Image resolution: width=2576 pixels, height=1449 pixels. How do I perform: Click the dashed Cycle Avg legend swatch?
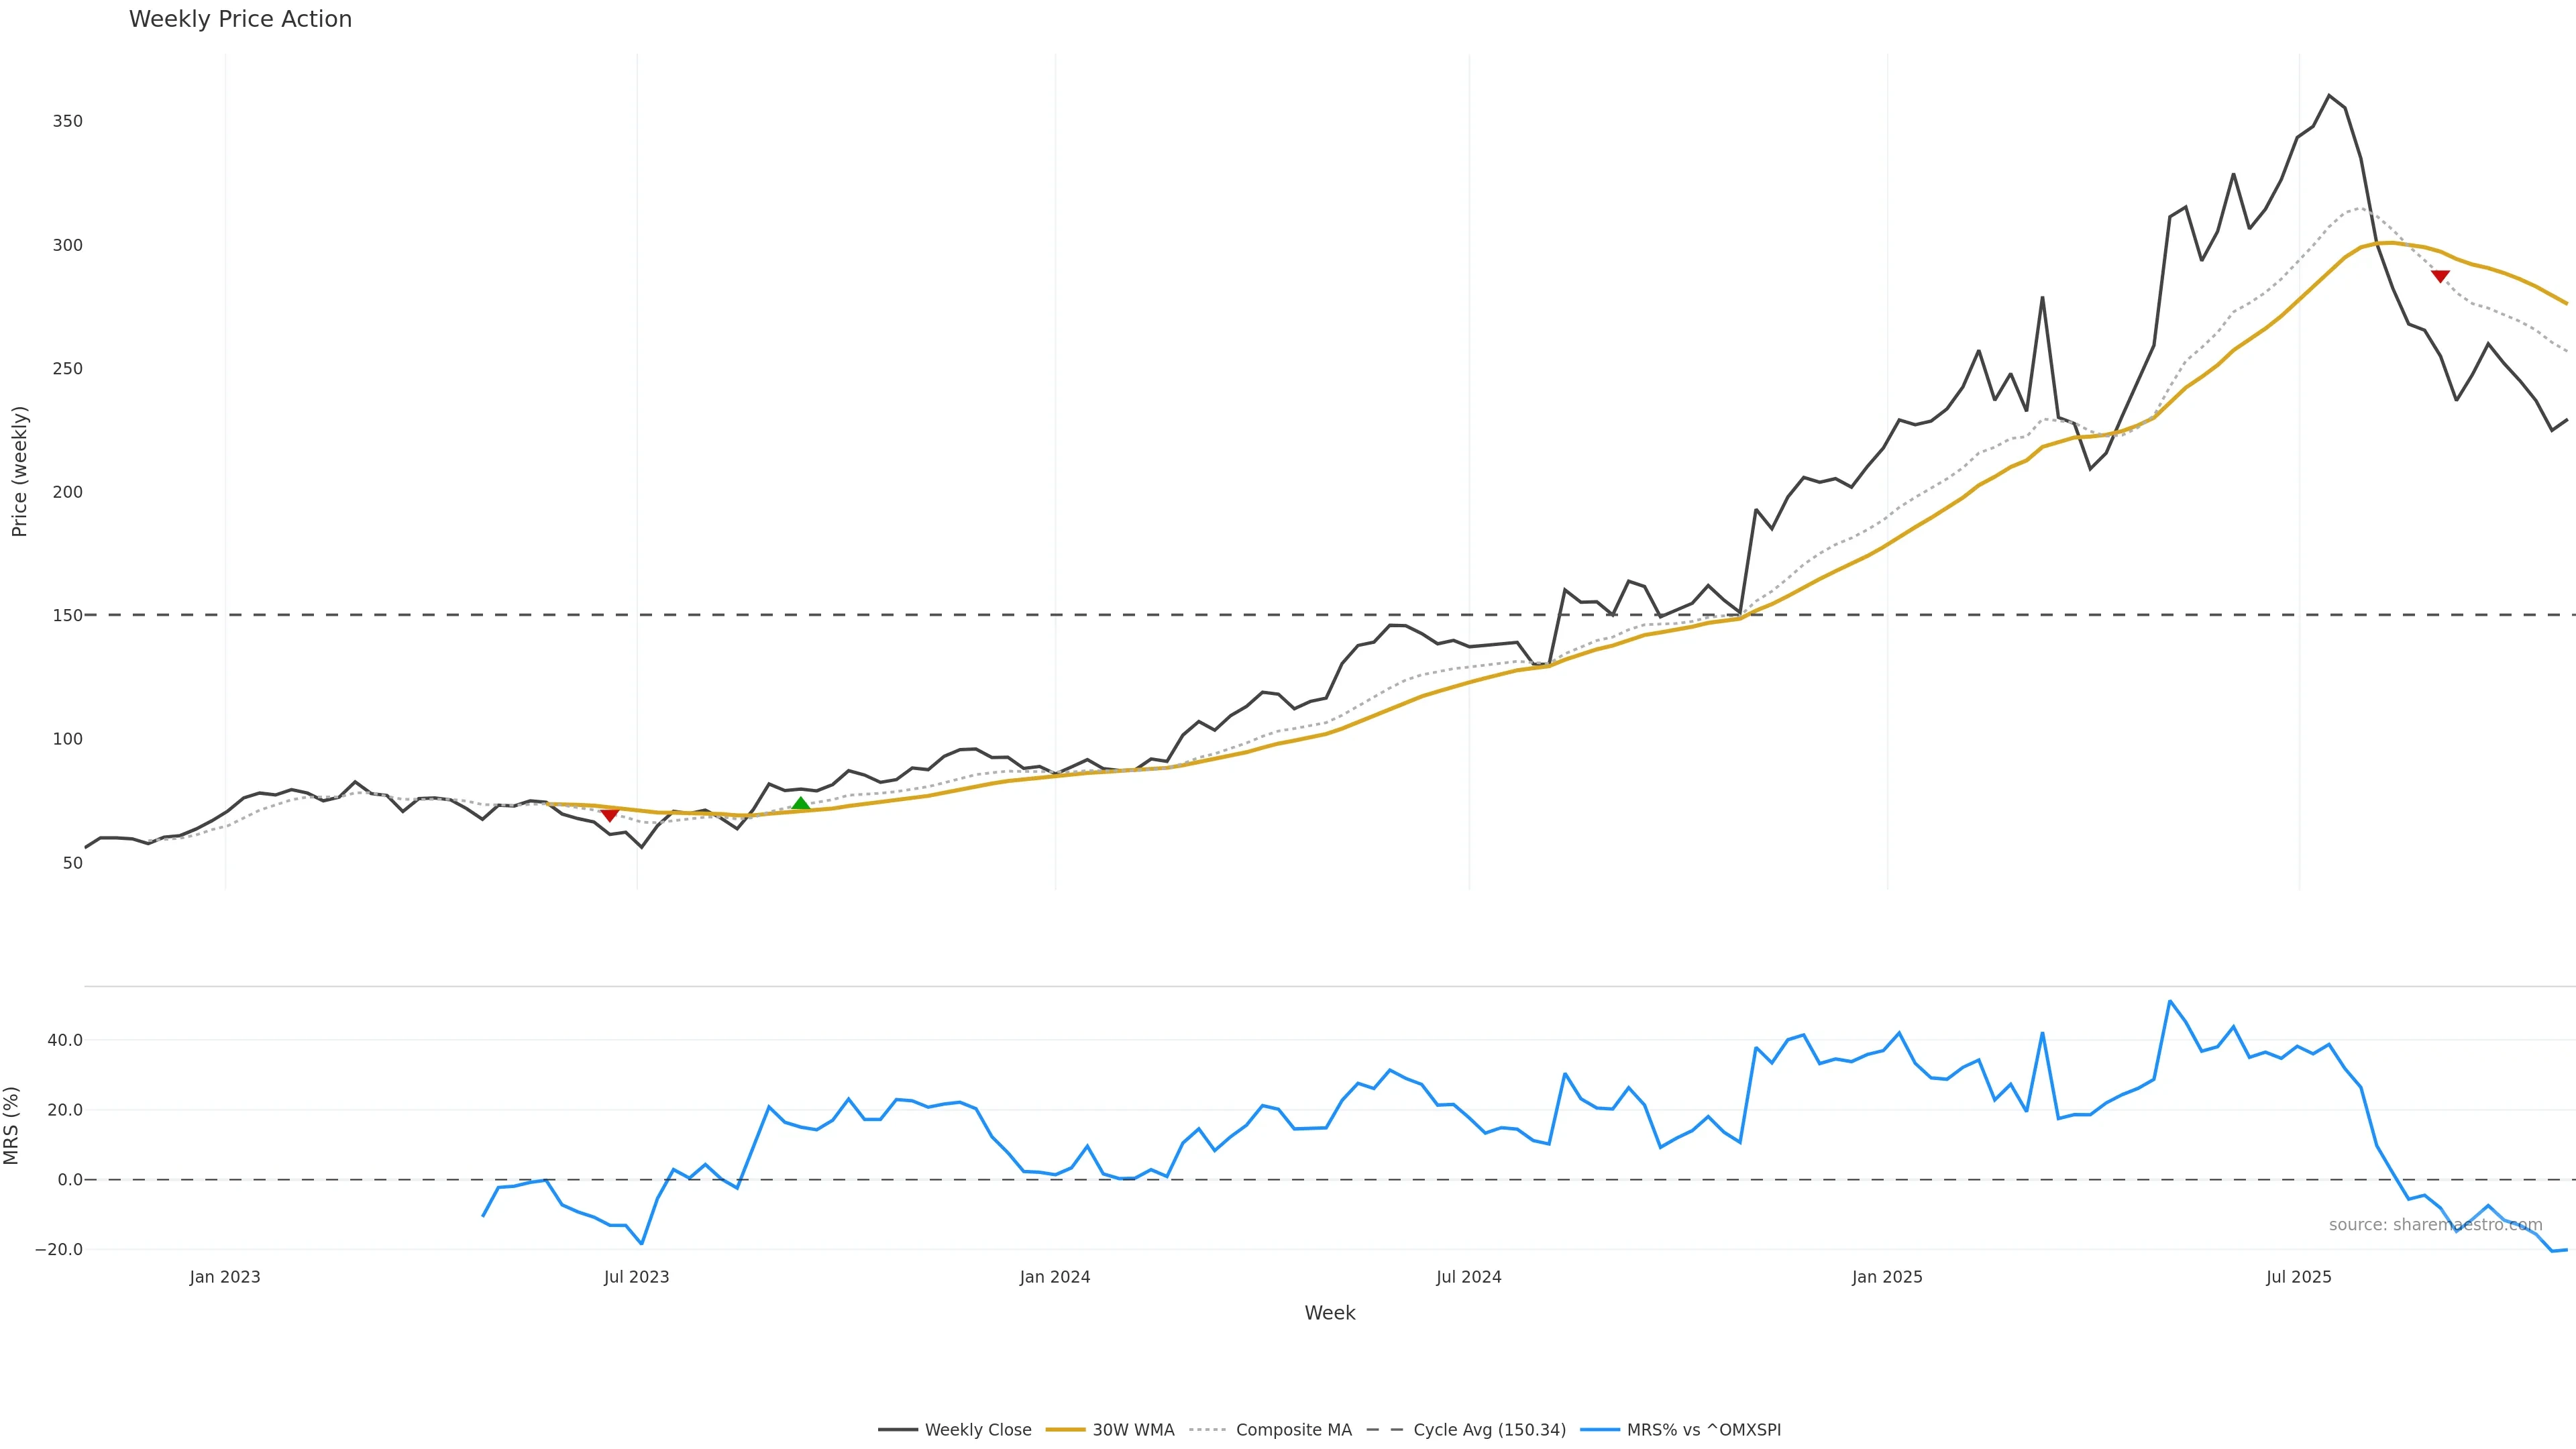click(x=1385, y=1430)
